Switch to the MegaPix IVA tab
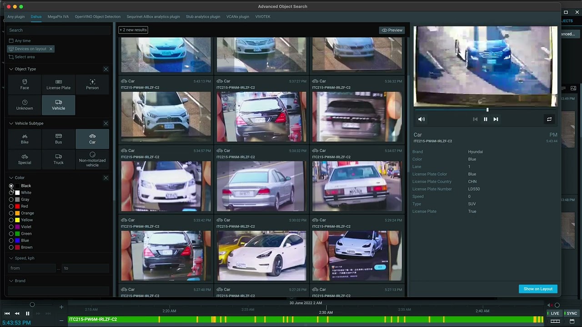 pyautogui.click(x=58, y=17)
